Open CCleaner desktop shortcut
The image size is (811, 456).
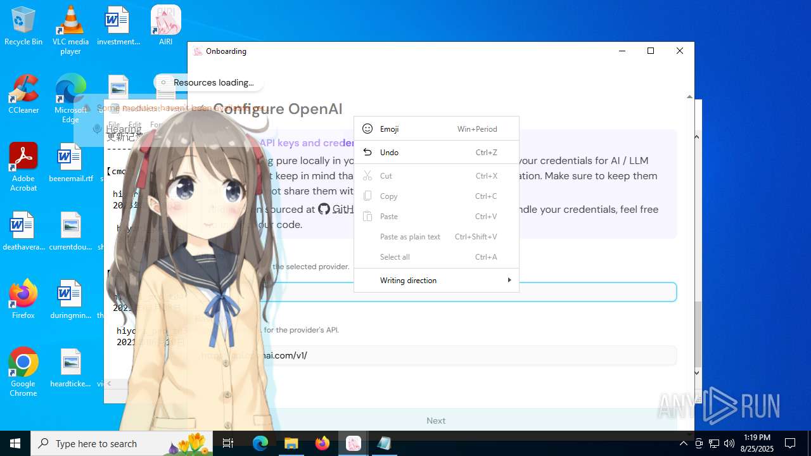point(23,94)
